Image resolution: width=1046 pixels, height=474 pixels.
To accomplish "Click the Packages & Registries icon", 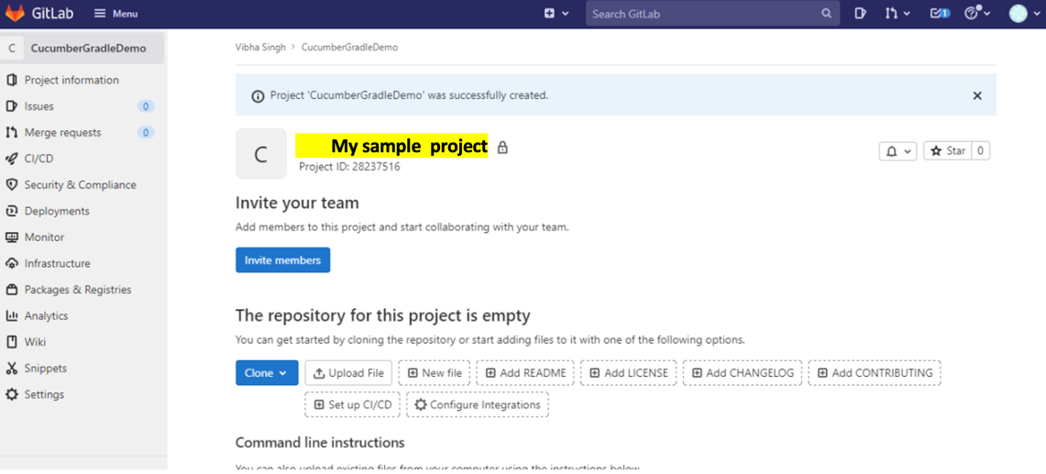I will 11,290.
